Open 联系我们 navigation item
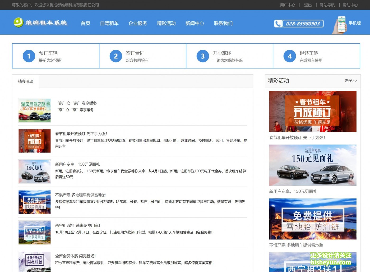This screenshot has height=272, width=370. coord(223,23)
